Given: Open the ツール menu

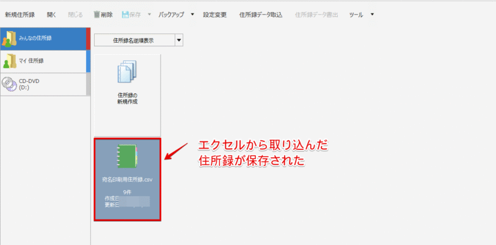Looking at the screenshot, I should (x=356, y=15).
